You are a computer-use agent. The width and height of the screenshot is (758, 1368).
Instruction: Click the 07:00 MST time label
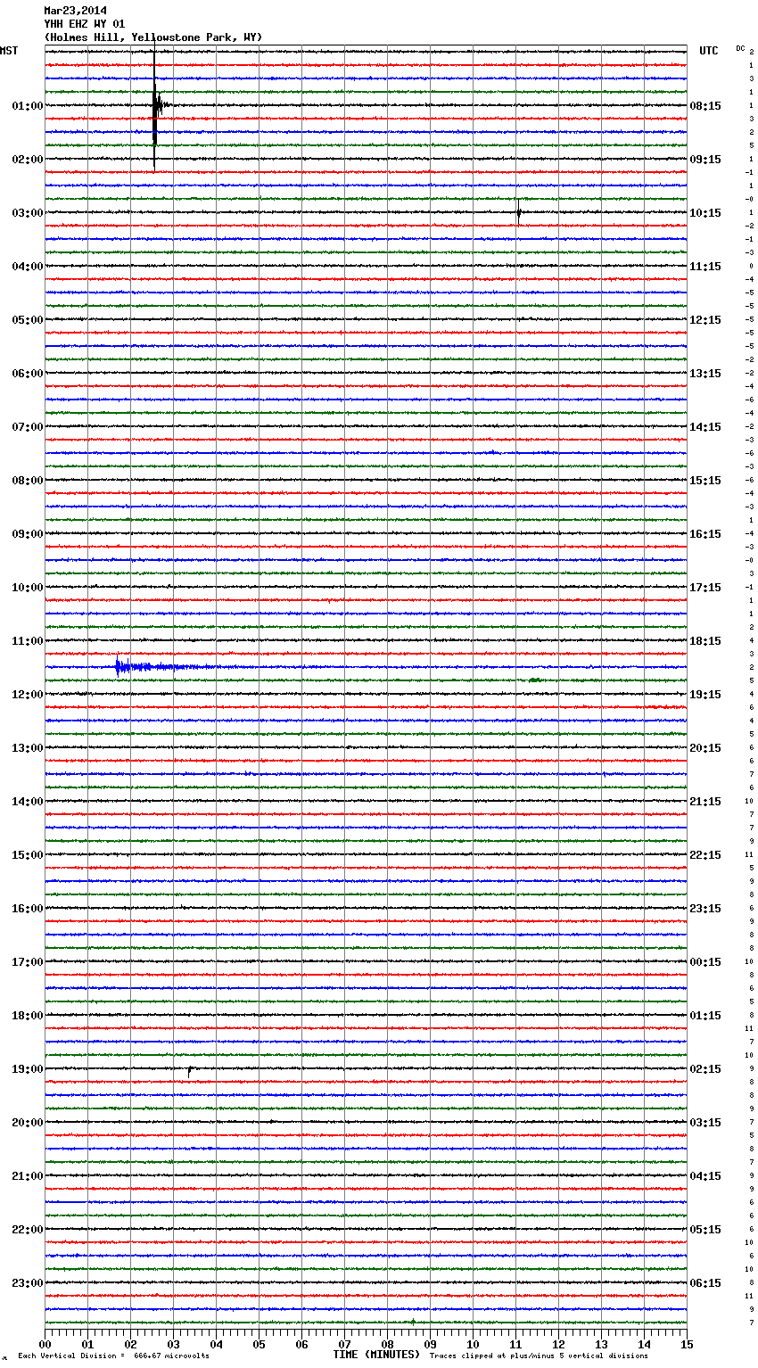click(28, 427)
